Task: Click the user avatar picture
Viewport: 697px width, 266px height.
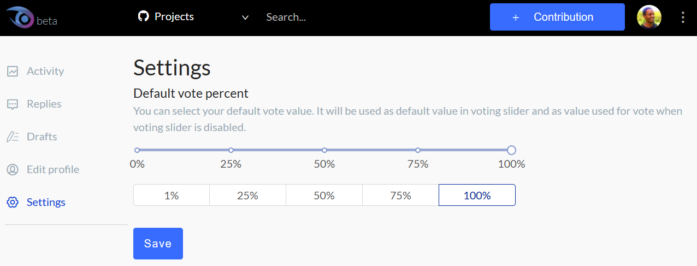Action: (x=649, y=17)
